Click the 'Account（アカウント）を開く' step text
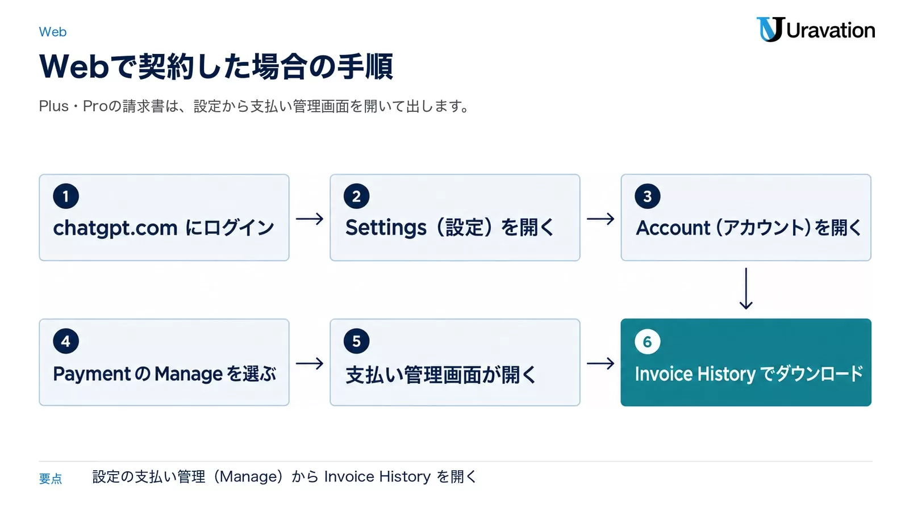 point(748,228)
